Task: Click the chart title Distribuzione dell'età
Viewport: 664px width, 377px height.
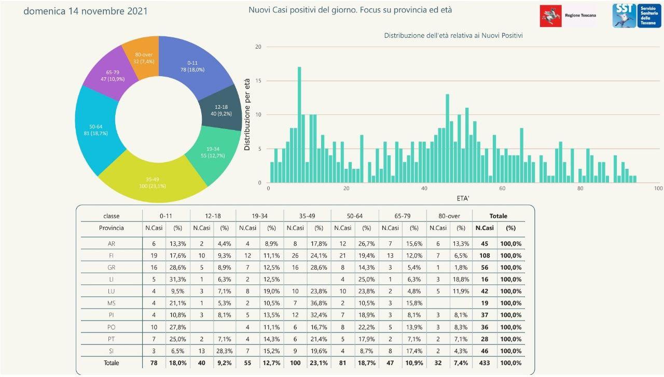Action: coord(453,35)
